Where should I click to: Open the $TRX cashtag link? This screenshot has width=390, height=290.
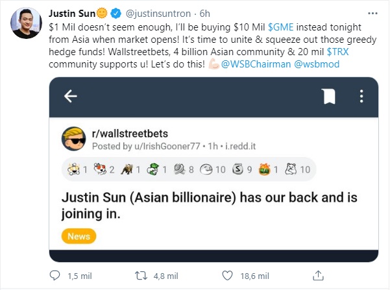(337, 52)
